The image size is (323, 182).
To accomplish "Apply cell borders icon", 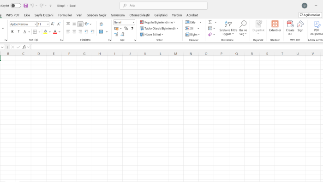I will [35, 31].
